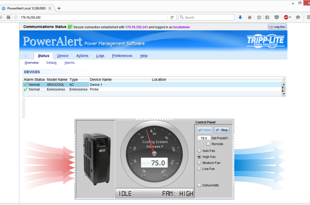This screenshot has height=205, width=310.
Task: Click the Firefox downloads arrow icon
Action: [x=240, y=17]
